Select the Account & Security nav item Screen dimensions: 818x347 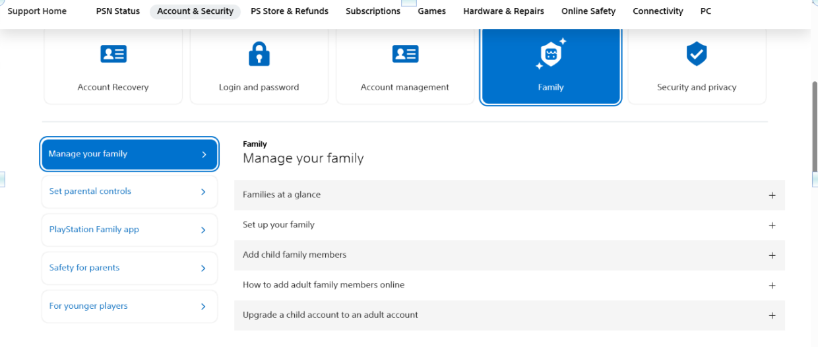tap(195, 11)
